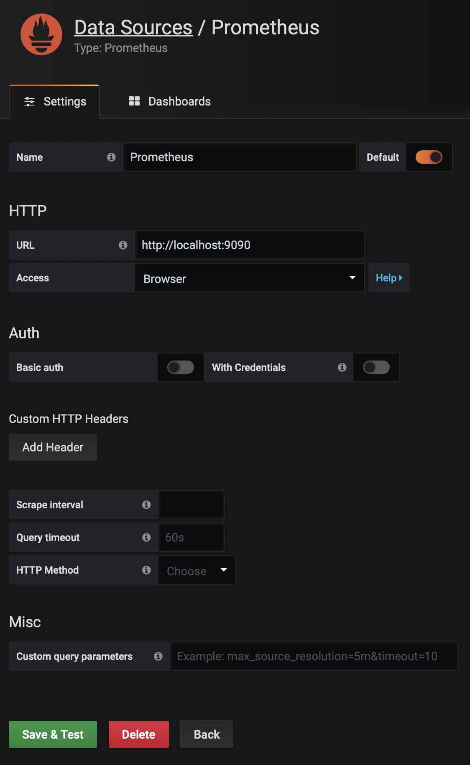Screen dimensions: 470x765
Task: Turn off the Default data source toggle
Action: point(429,157)
